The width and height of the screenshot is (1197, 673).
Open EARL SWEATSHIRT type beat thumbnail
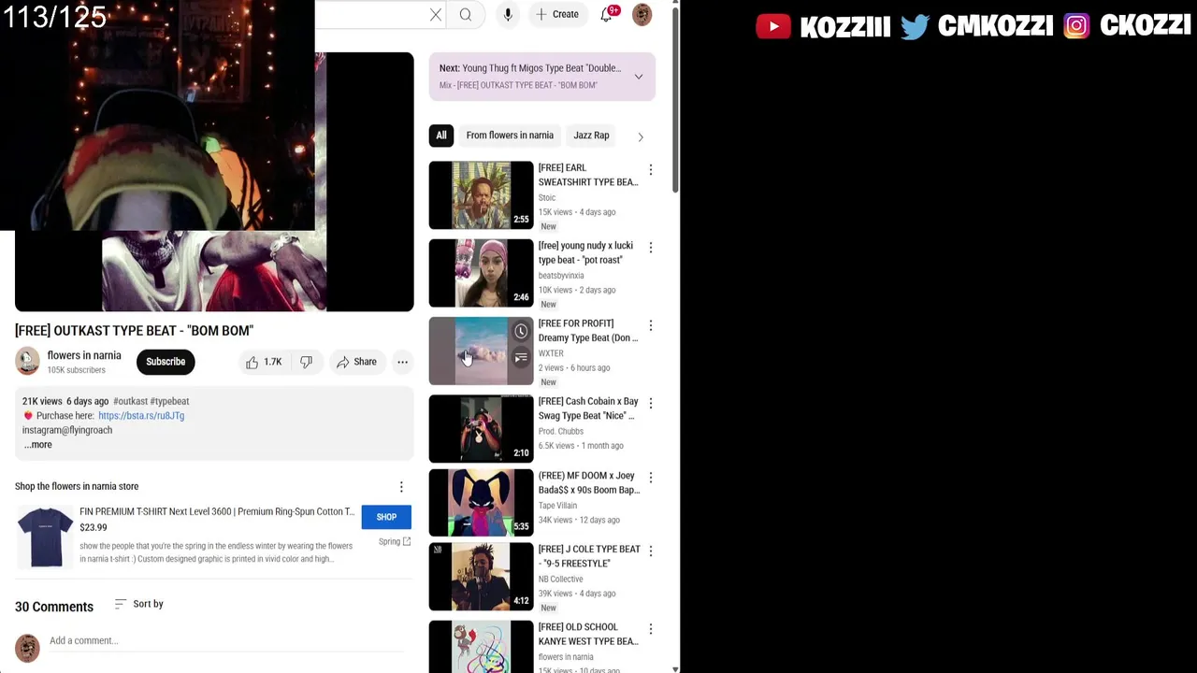click(x=481, y=195)
